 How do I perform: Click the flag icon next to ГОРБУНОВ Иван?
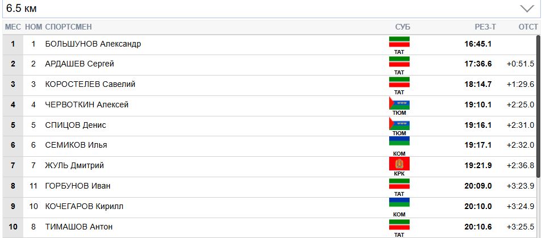pyautogui.click(x=399, y=183)
